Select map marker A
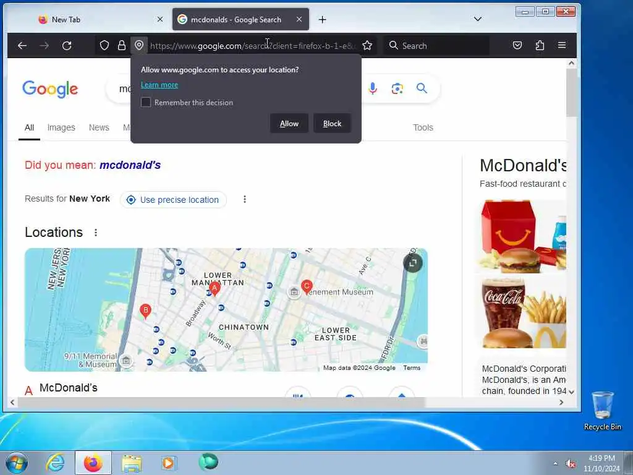Screen dimensions: 633x475 (x=215, y=288)
